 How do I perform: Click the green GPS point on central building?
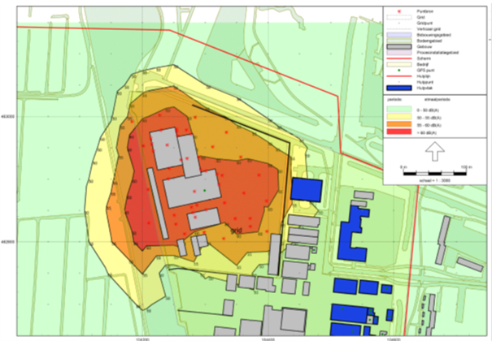pos(205,191)
